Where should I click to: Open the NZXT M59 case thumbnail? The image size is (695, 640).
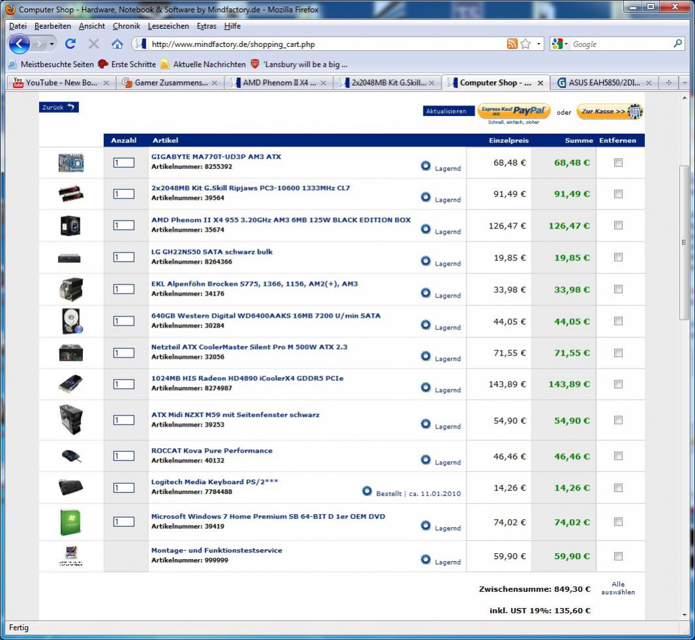pyautogui.click(x=71, y=419)
